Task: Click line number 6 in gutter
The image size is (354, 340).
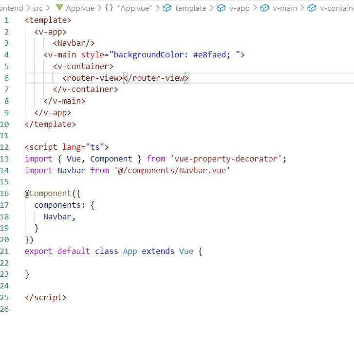Action: pos(6,78)
